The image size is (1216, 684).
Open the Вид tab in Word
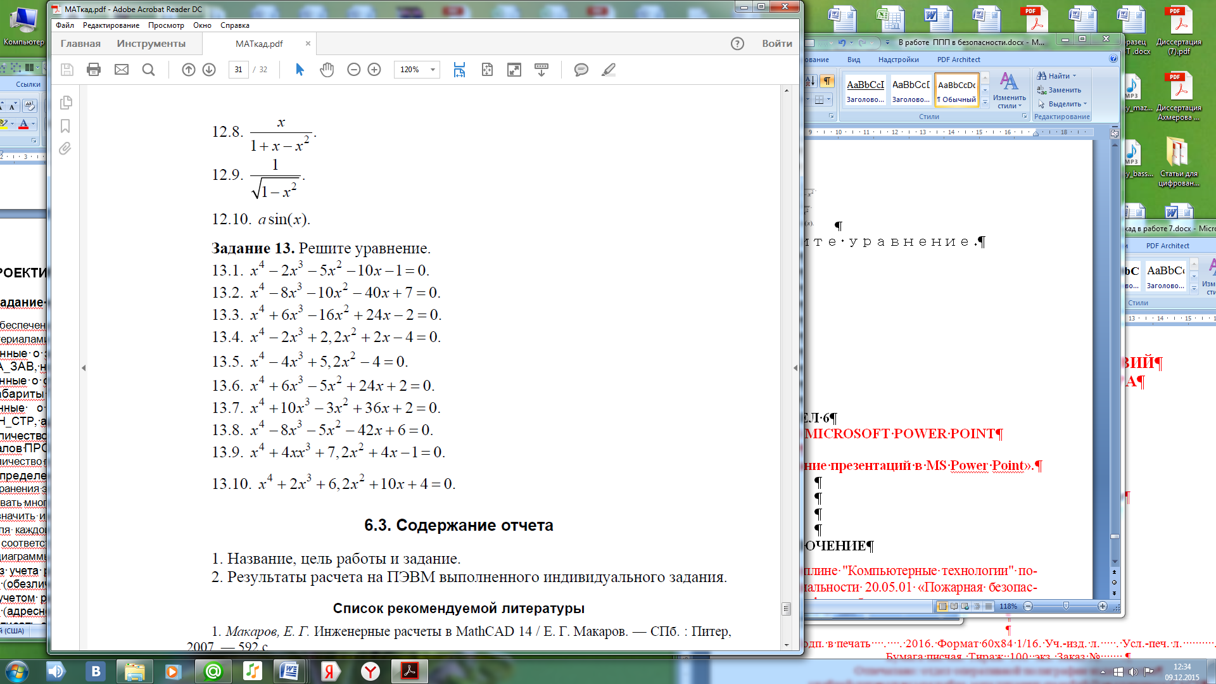point(854,60)
